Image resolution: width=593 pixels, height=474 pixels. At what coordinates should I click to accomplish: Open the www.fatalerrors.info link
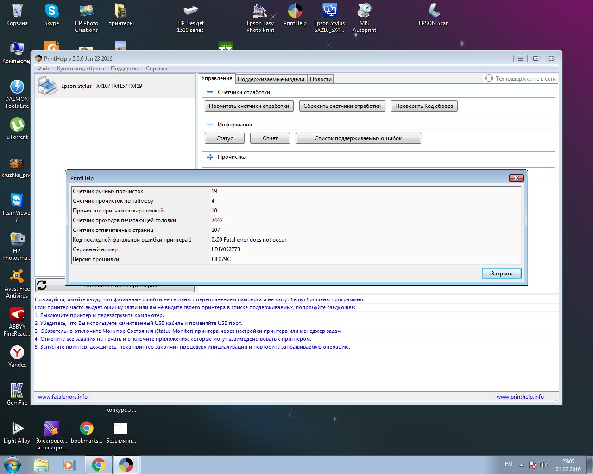63,397
